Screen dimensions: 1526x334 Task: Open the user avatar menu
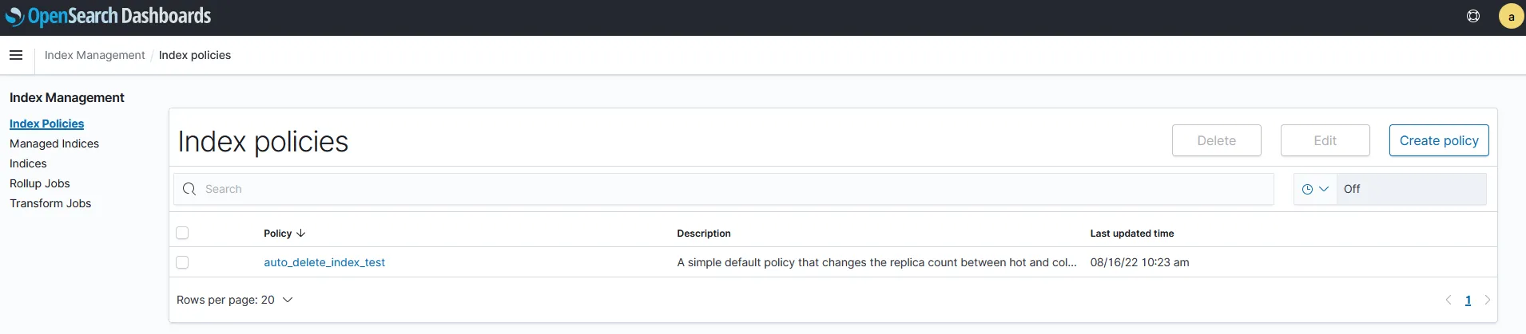1511,16
